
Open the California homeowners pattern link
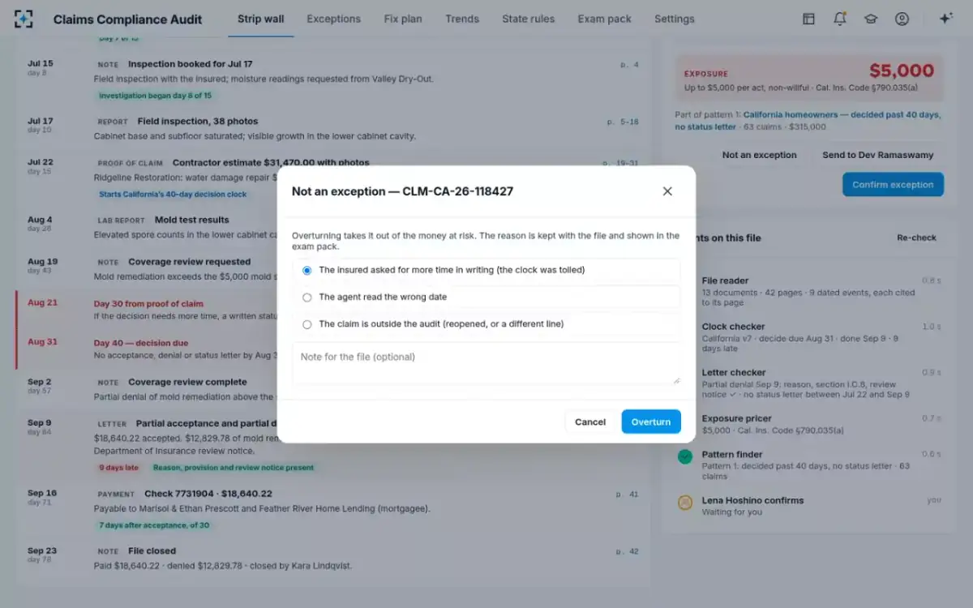pyautogui.click(x=808, y=121)
